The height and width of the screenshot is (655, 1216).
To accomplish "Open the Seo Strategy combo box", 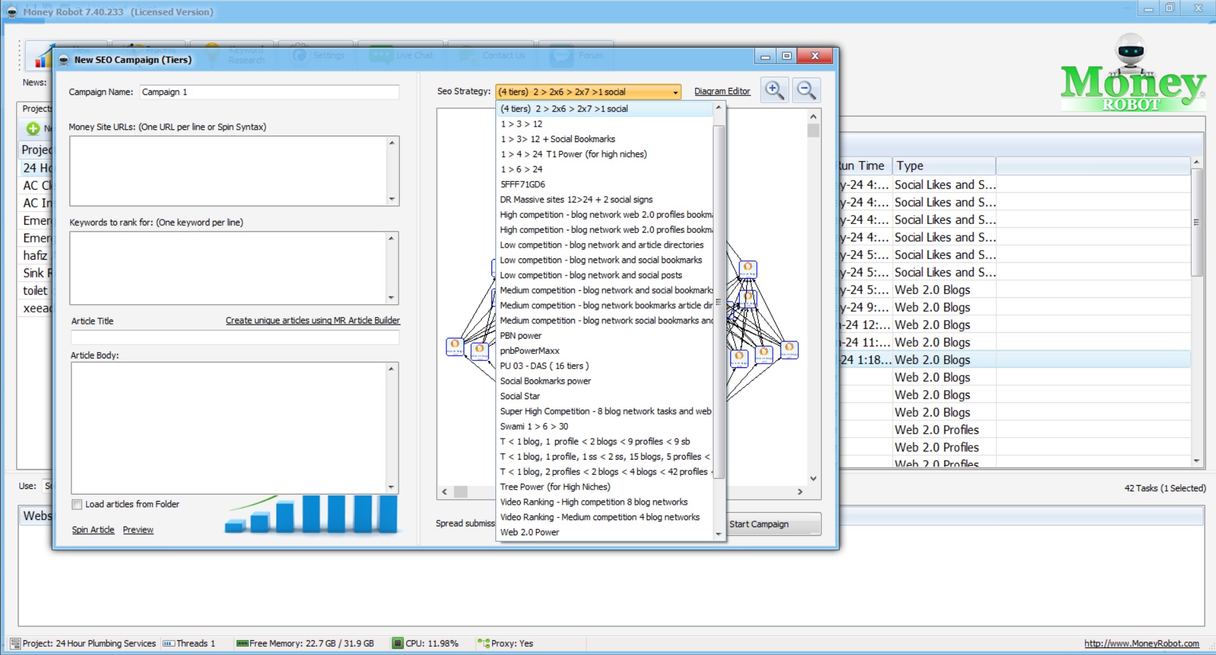I will (588, 92).
